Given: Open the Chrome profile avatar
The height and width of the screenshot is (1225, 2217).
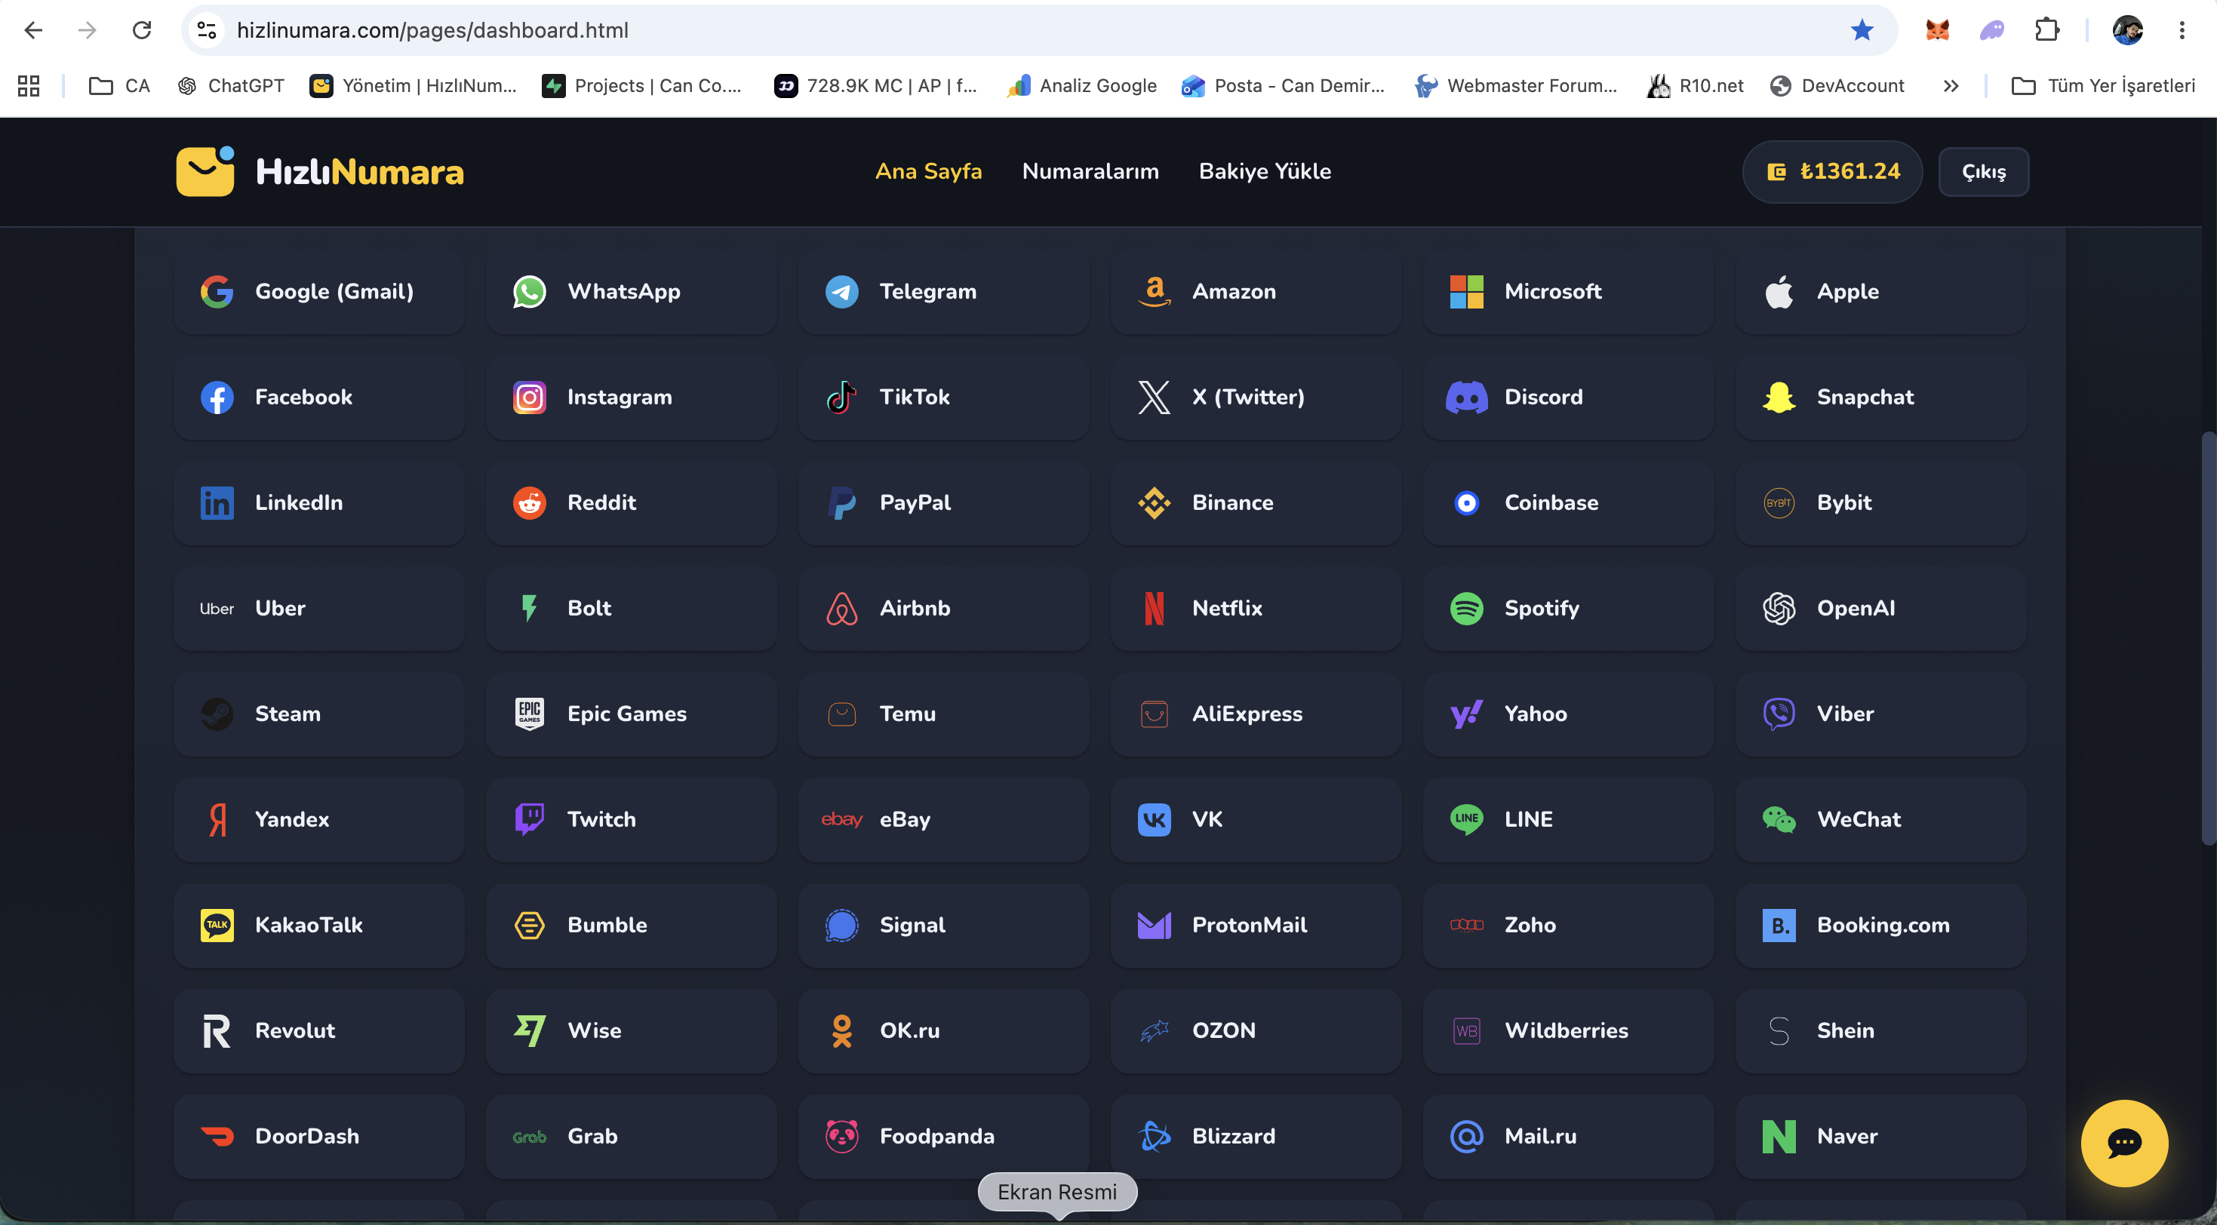Looking at the screenshot, I should click(2127, 30).
